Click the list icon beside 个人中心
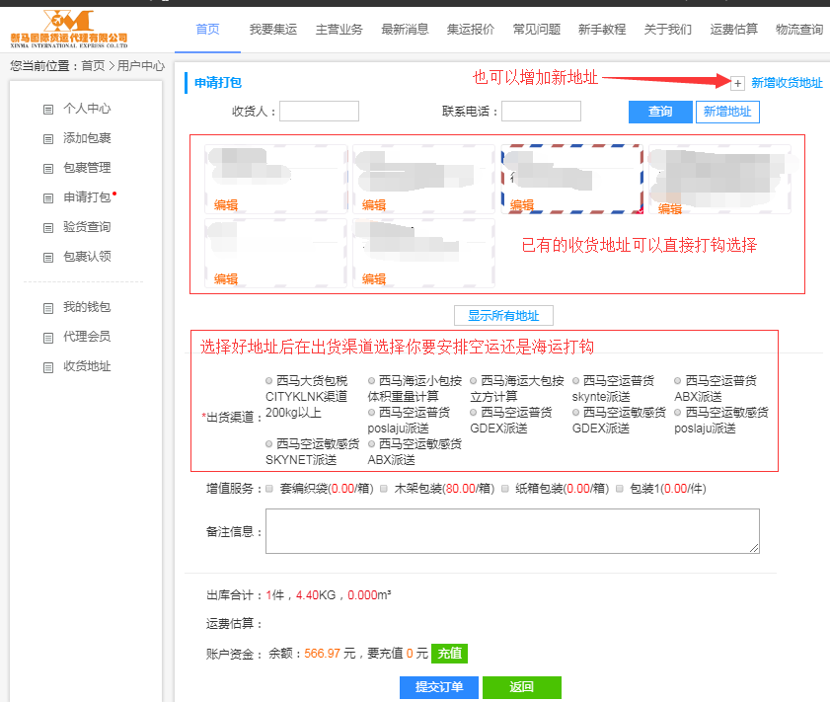 pos(48,110)
